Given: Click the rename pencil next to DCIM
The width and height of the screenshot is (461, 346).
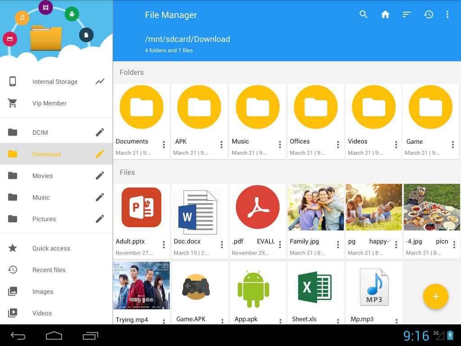Looking at the screenshot, I should tap(99, 132).
